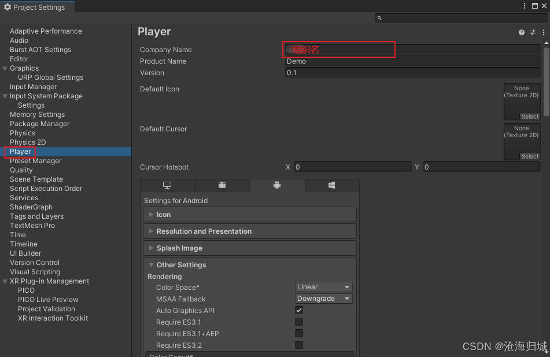Collapse the XR Plug-in Management arrow

click(5, 282)
